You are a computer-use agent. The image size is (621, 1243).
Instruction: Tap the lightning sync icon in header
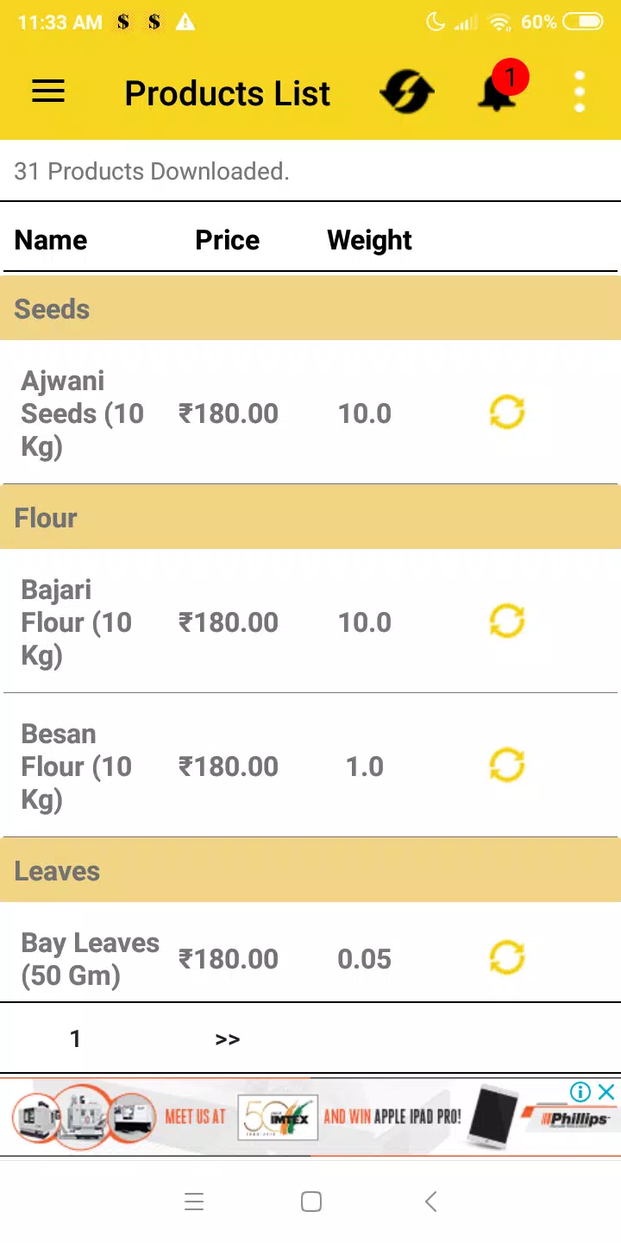406,91
